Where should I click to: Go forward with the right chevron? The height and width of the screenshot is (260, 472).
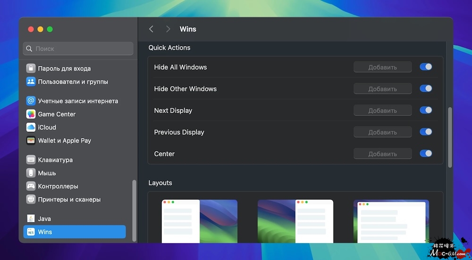click(x=168, y=29)
